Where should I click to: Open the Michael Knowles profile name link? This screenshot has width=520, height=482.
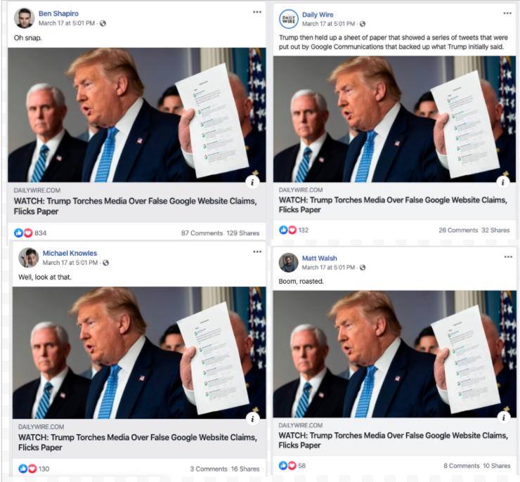(x=70, y=253)
